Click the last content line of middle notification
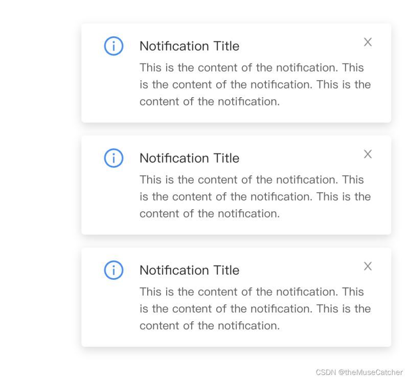Screen dimensions: 409x379 click(210, 213)
